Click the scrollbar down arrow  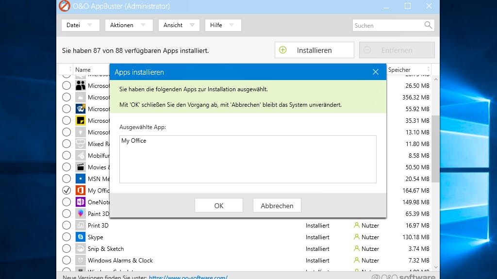click(436, 267)
